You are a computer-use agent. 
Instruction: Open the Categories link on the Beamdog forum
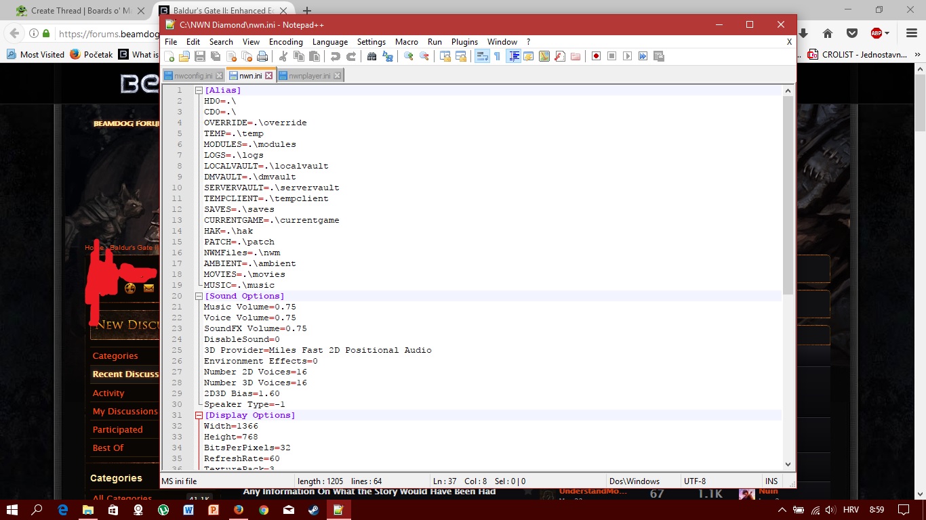tap(115, 355)
